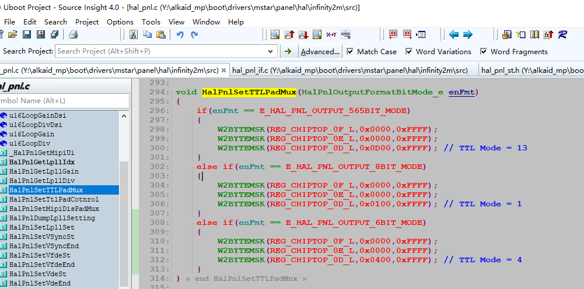
Task: Undo the last edit
Action: 180,35
